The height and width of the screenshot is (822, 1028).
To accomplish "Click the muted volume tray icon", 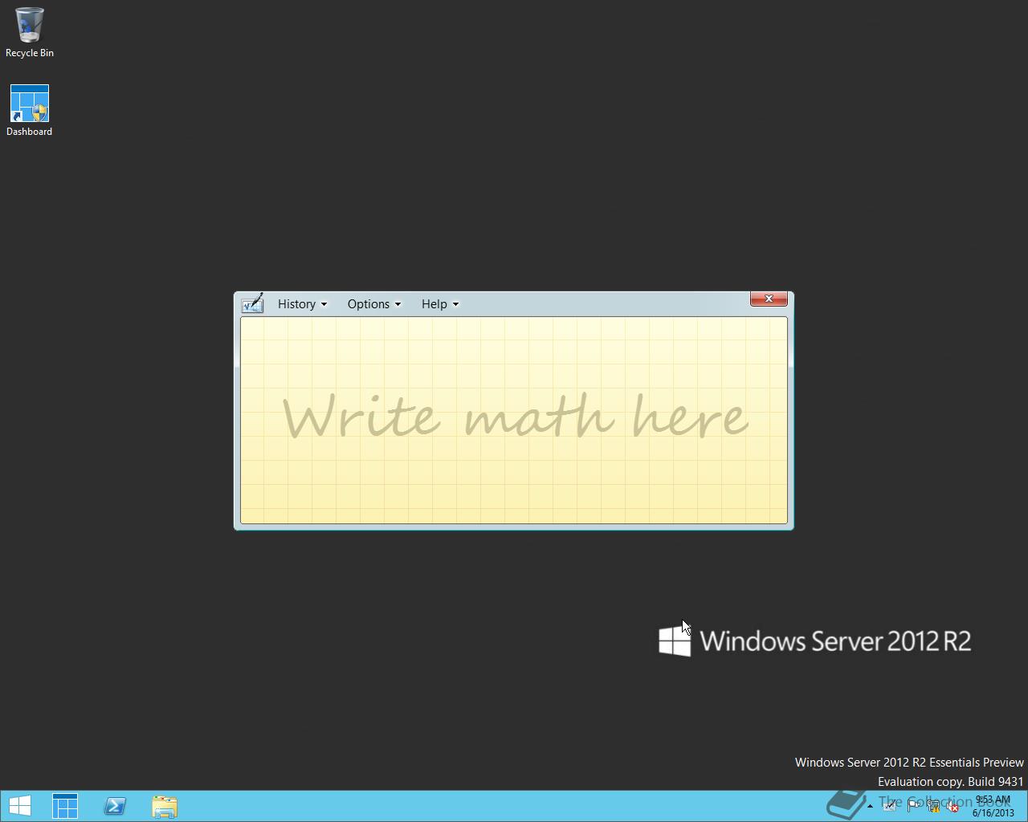I will pyautogui.click(x=953, y=807).
